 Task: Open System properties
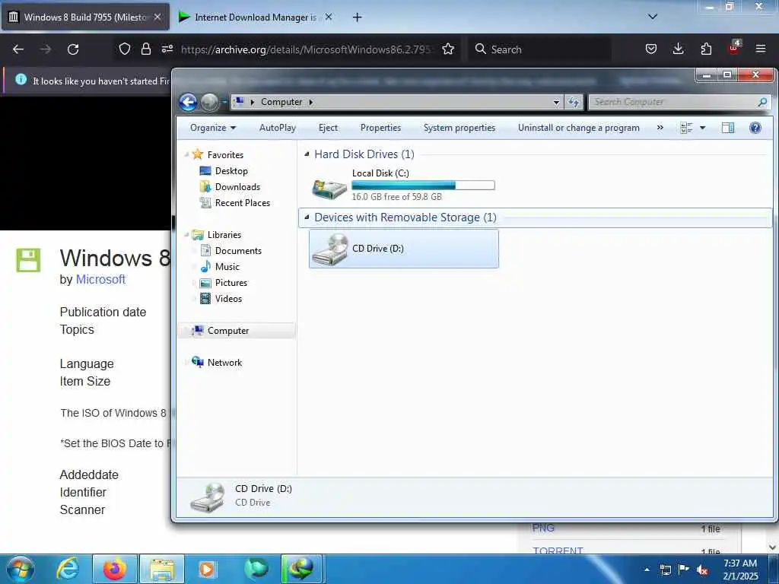pyautogui.click(x=459, y=128)
